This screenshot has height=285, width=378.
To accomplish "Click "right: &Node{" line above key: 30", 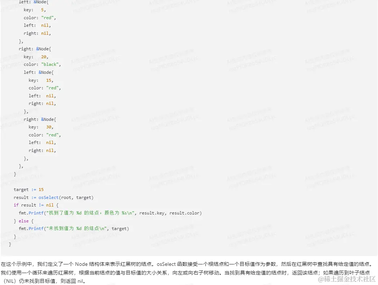I will 40,119.
